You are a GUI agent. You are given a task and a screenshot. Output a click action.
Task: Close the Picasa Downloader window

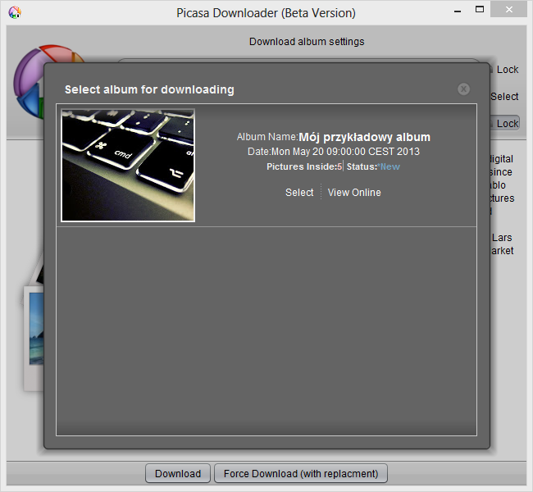(x=509, y=10)
